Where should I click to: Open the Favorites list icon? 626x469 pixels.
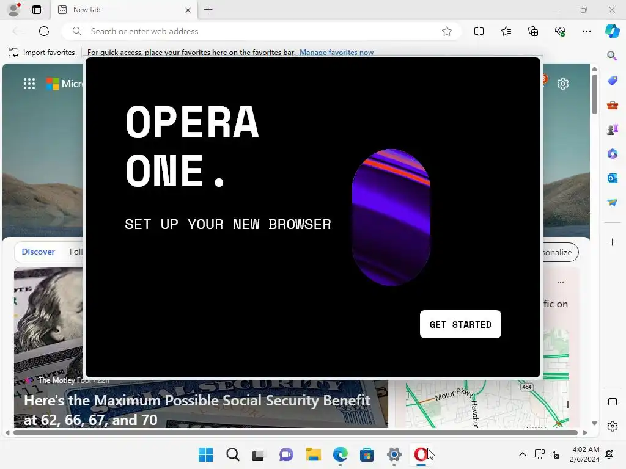coord(506,31)
